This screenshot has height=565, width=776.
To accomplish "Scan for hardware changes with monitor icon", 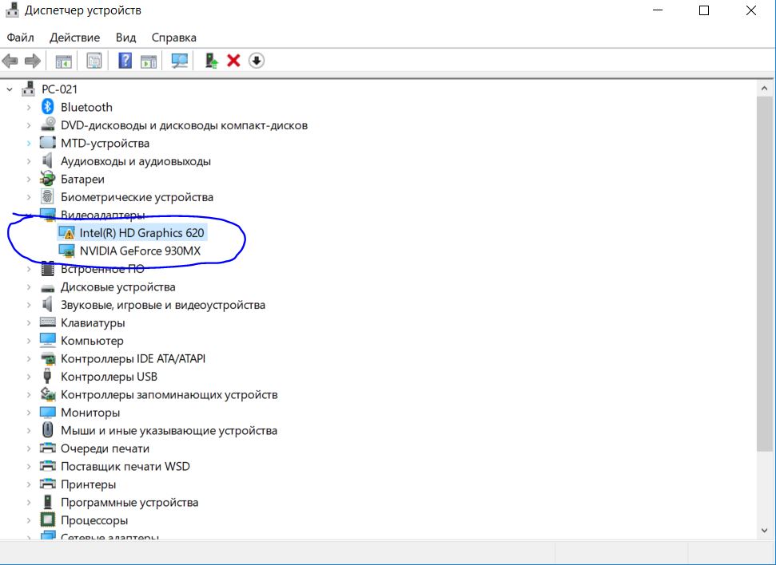I will point(179,61).
